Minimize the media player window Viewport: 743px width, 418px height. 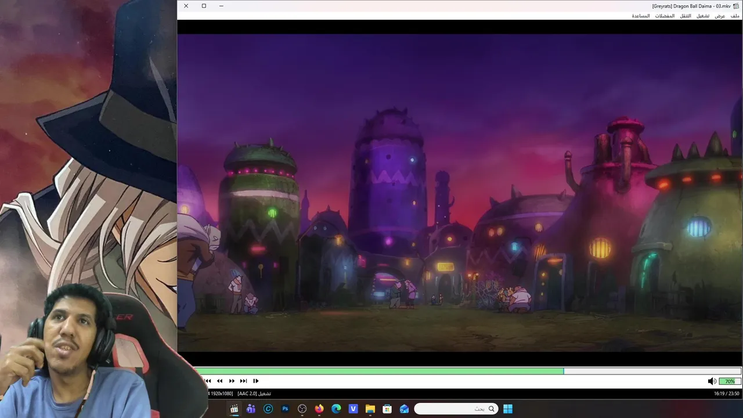(221, 6)
